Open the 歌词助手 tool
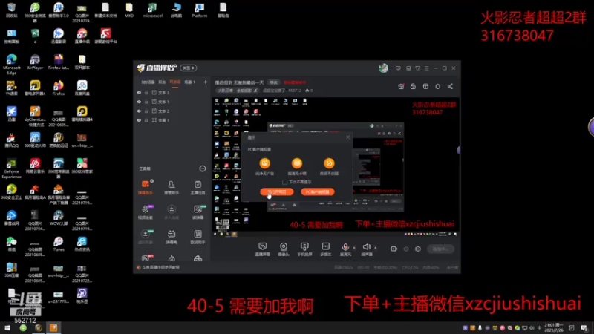Viewport: 594px width, 334px height. click(198, 237)
